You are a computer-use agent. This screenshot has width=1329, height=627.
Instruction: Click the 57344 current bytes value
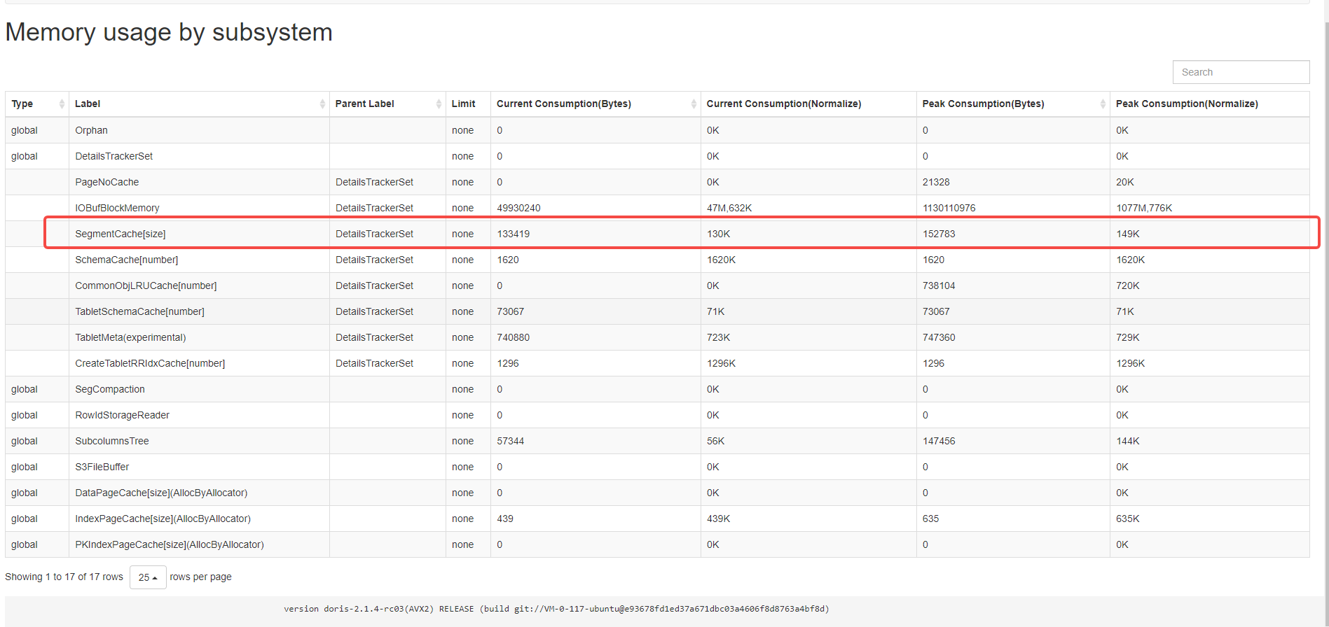[x=510, y=441]
